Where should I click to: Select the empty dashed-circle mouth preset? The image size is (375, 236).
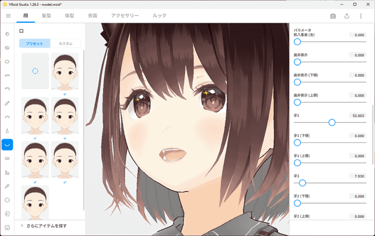[35, 71]
